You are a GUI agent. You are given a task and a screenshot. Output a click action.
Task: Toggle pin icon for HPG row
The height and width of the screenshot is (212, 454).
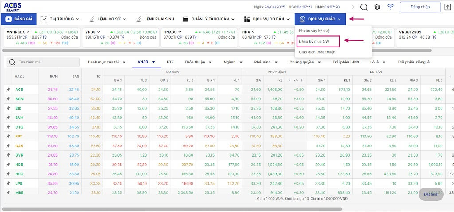coord(8,174)
